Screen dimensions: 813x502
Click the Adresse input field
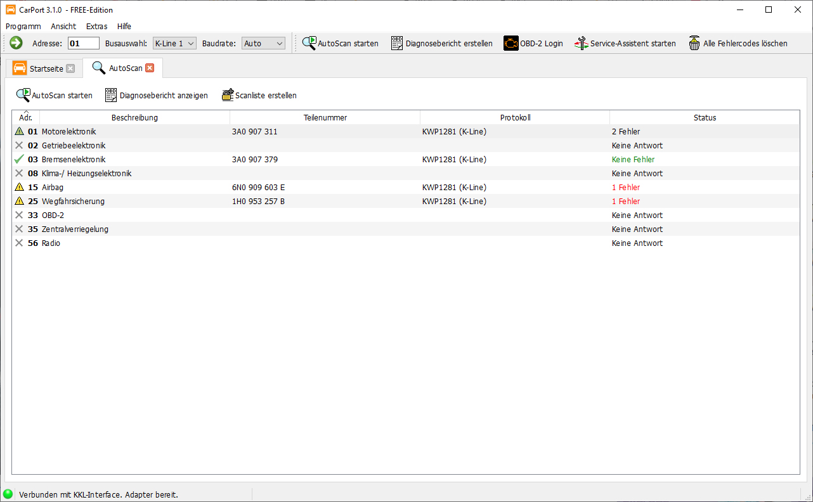pos(84,43)
